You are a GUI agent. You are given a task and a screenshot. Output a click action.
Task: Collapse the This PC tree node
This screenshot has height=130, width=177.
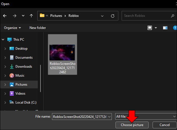coord(3,40)
